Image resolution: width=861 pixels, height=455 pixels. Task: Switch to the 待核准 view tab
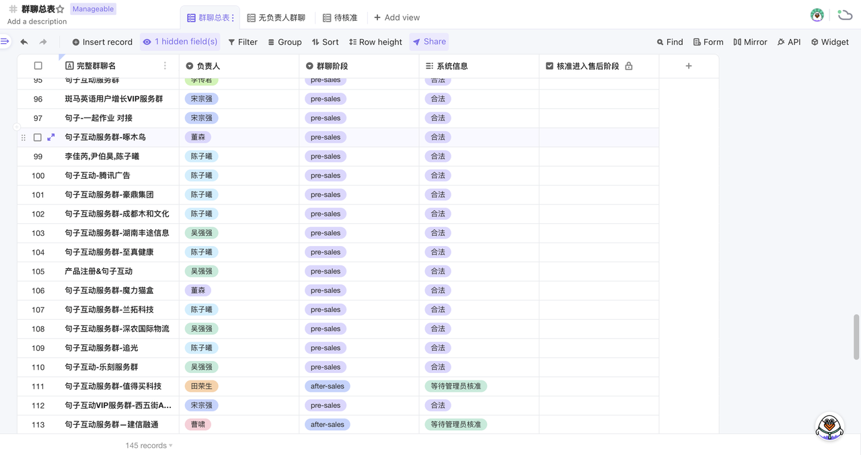[340, 17]
